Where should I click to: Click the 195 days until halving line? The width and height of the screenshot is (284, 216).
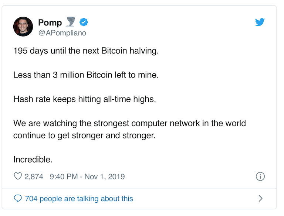pyautogui.click(x=86, y=51)
